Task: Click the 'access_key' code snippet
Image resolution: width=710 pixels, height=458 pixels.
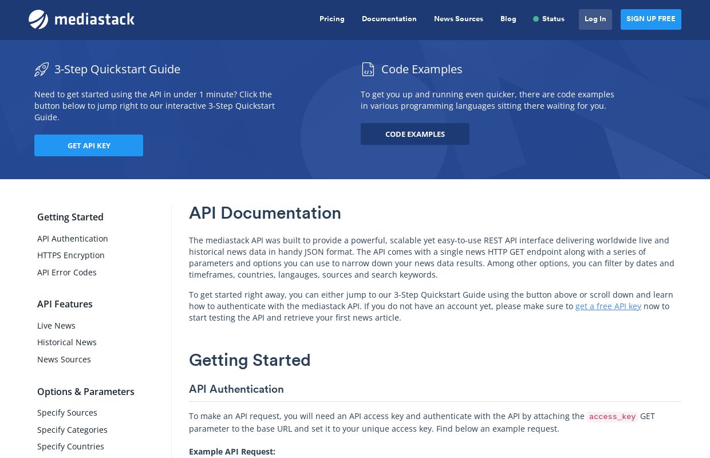Action: [612, 417]
